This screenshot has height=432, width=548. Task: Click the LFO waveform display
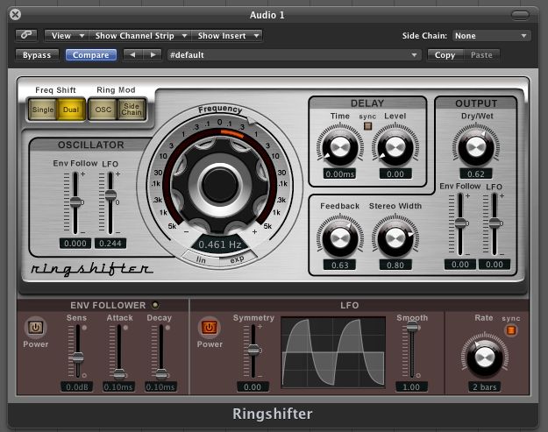coord(333,352)
